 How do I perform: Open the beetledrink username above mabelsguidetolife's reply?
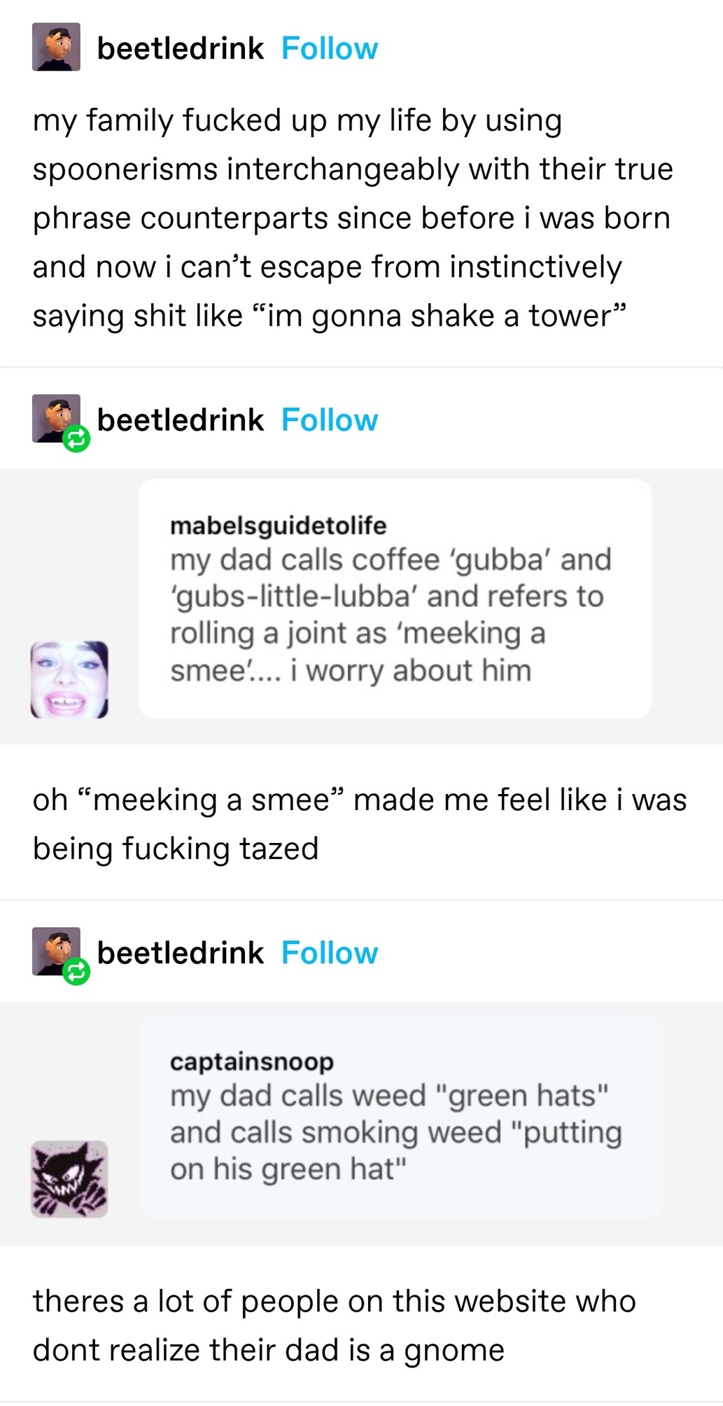tap(180, 420)
